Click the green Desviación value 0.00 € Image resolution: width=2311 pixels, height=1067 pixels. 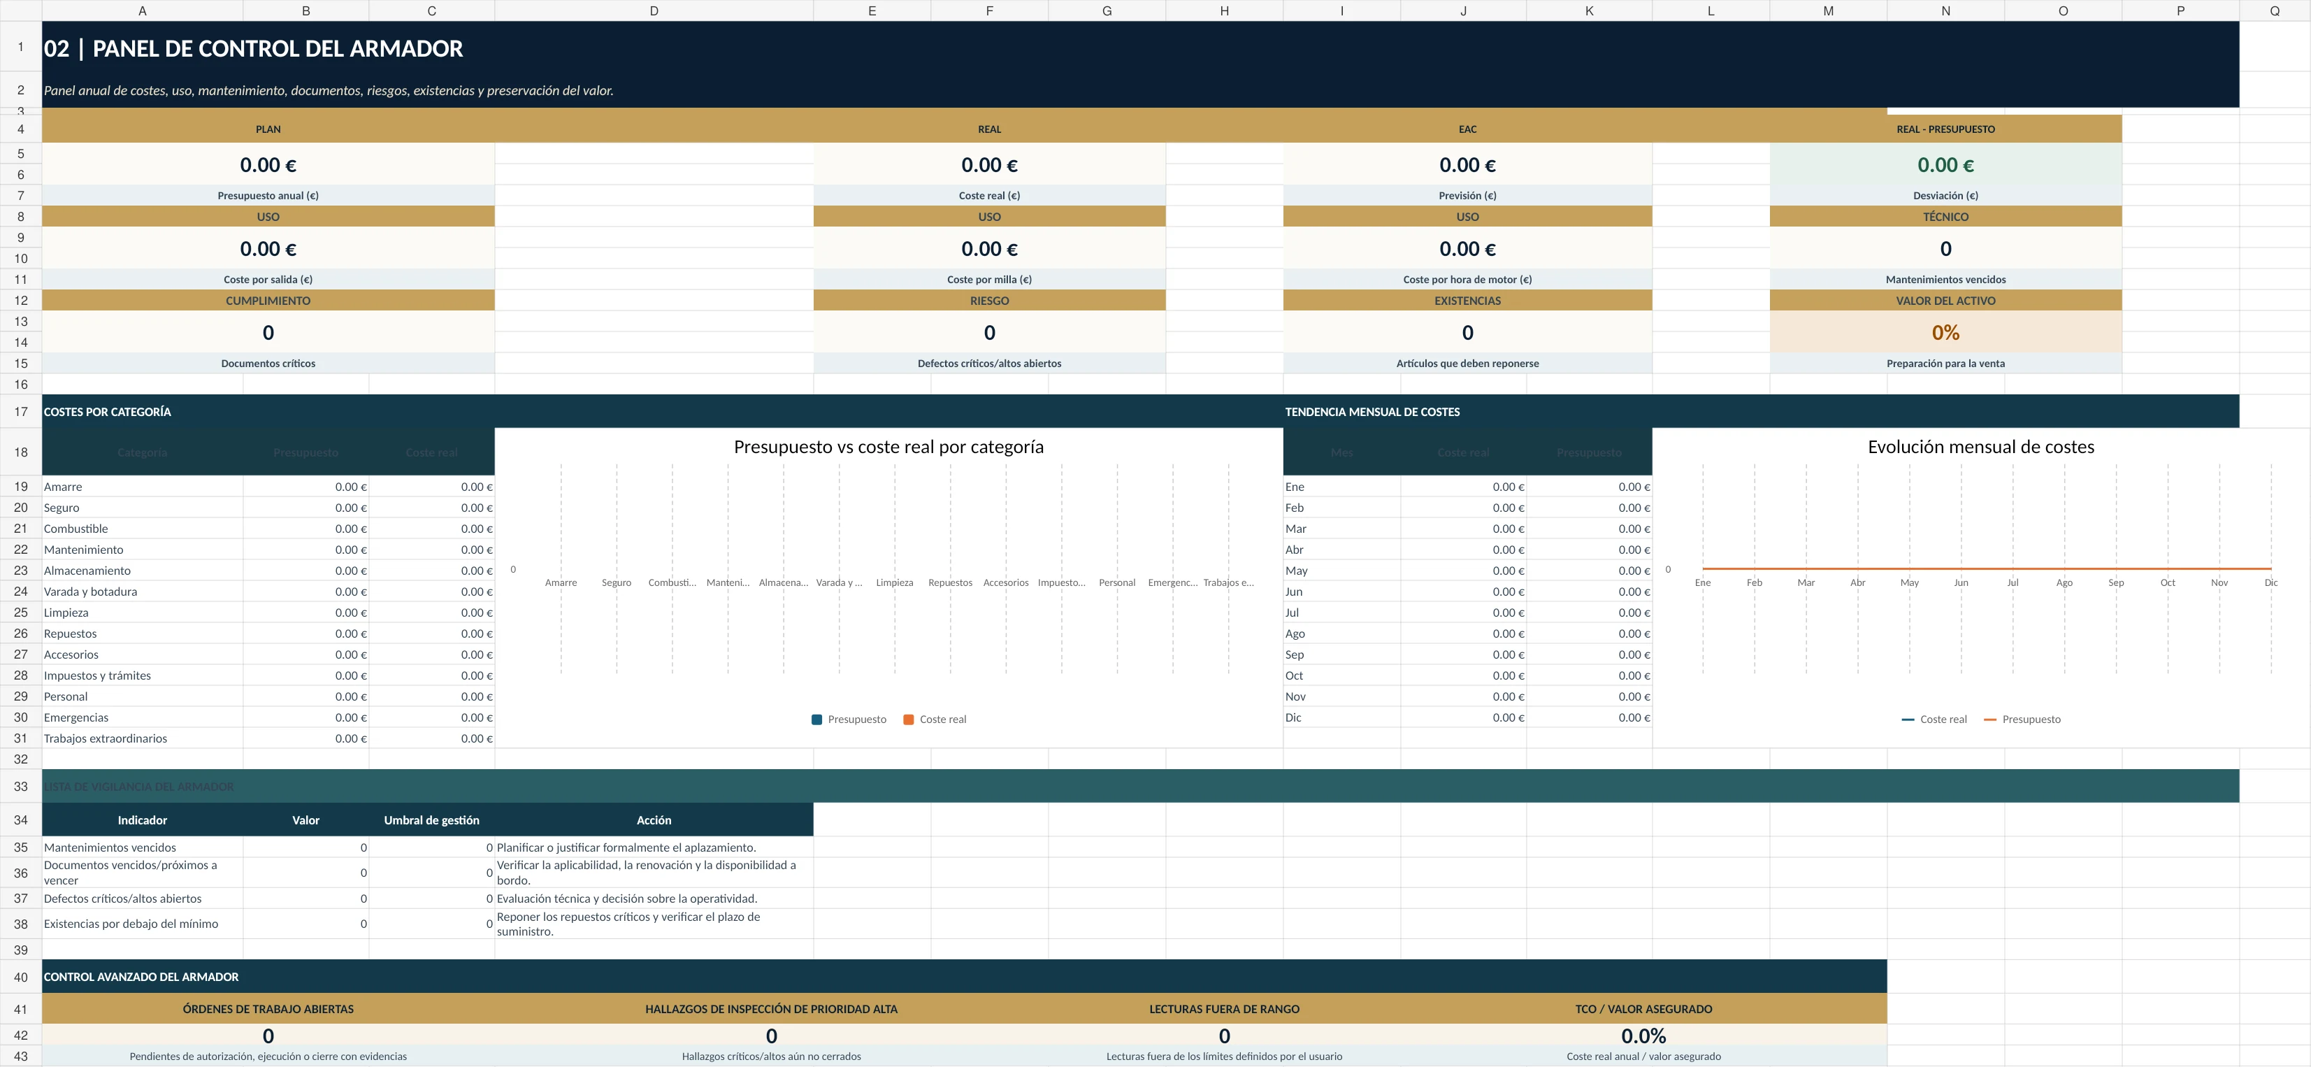[x=1945, y=165]
